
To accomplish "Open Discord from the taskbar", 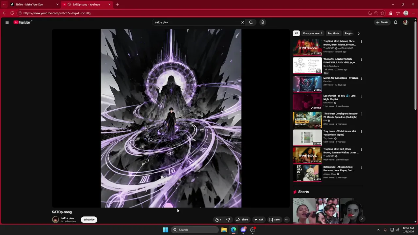I will point(243,230).
